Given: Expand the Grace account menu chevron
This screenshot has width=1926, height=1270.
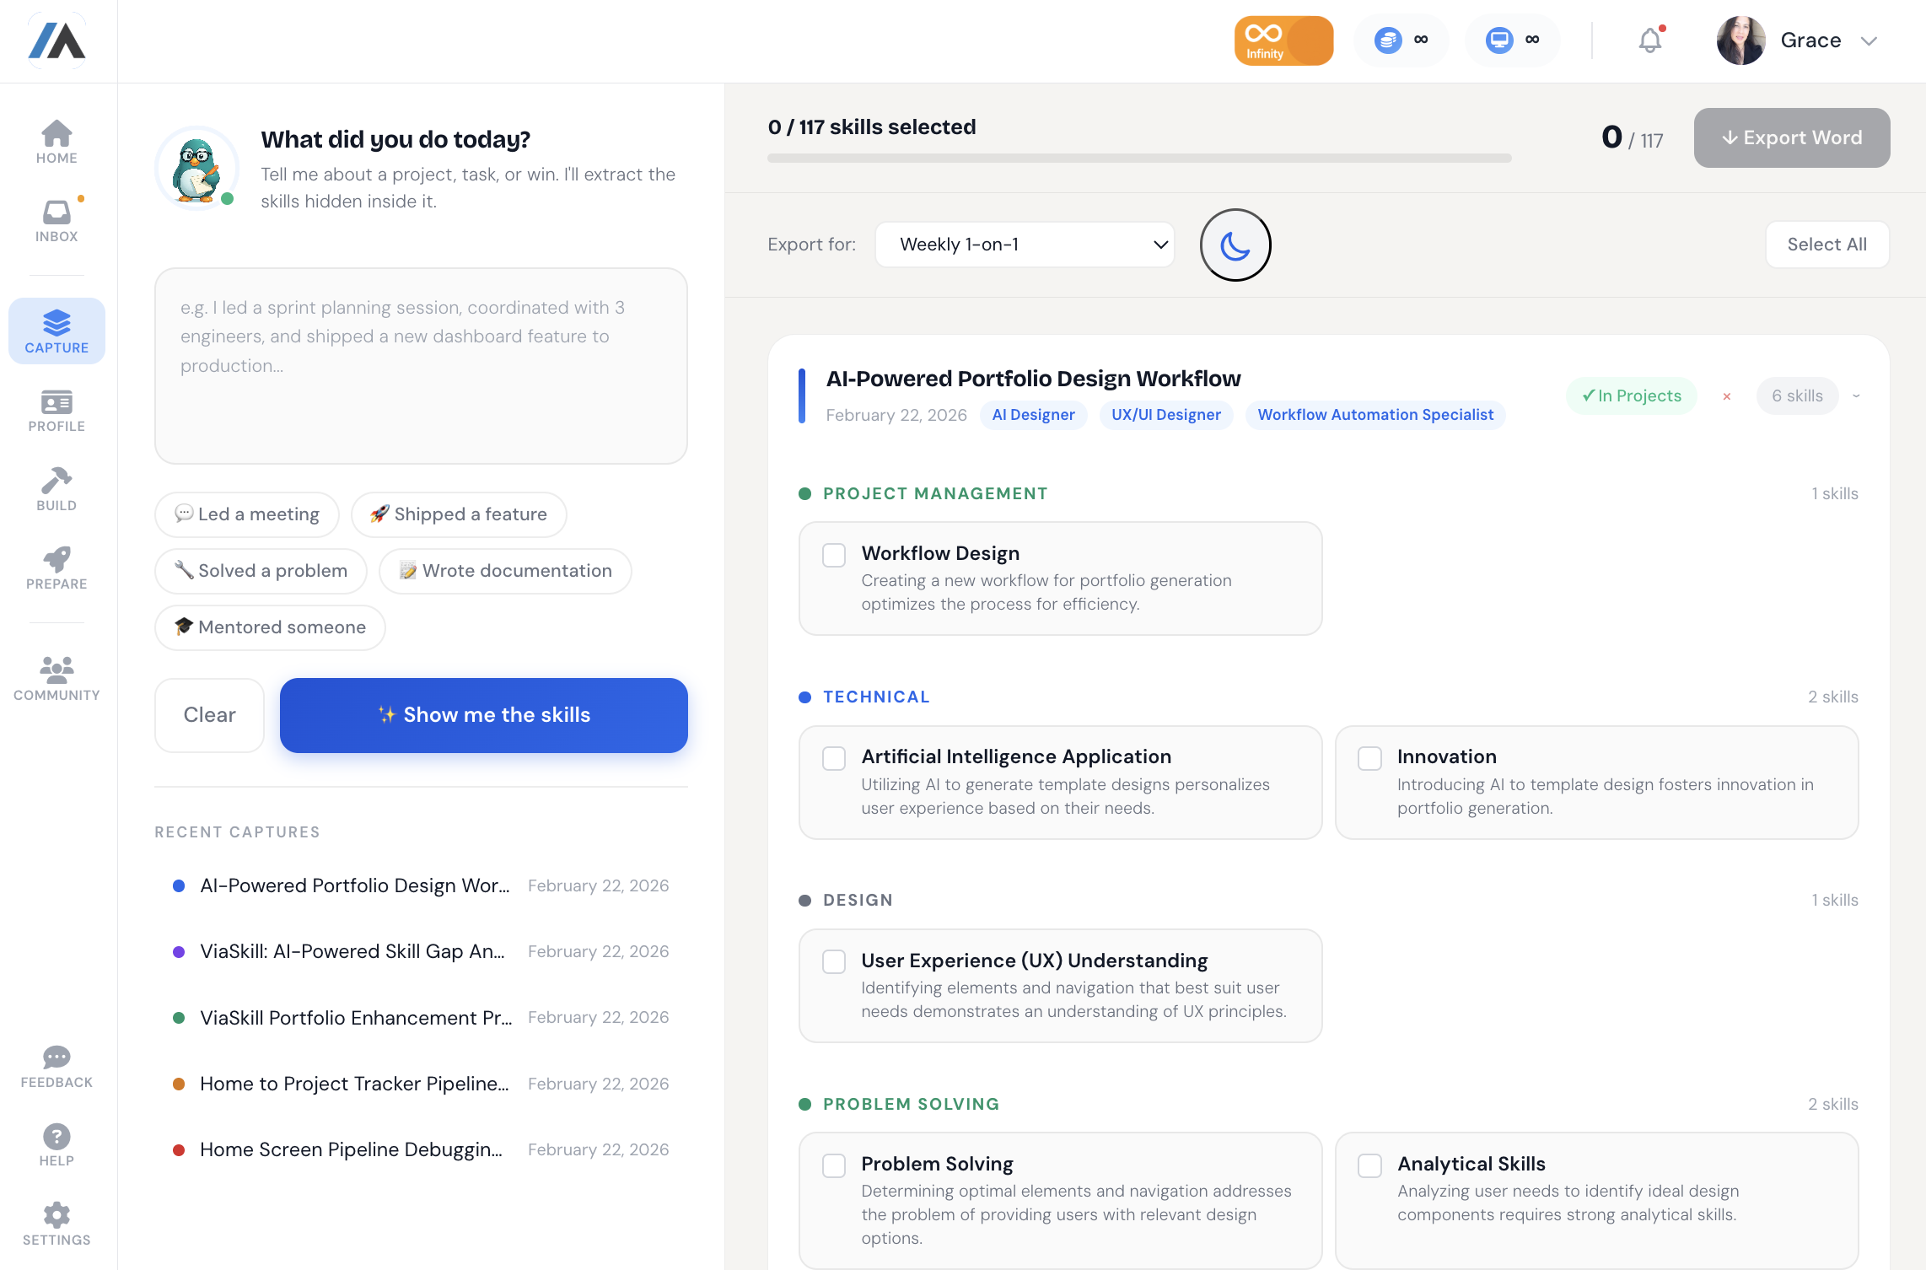Looking at the screenshot, I should click(x=1869, y=40).
